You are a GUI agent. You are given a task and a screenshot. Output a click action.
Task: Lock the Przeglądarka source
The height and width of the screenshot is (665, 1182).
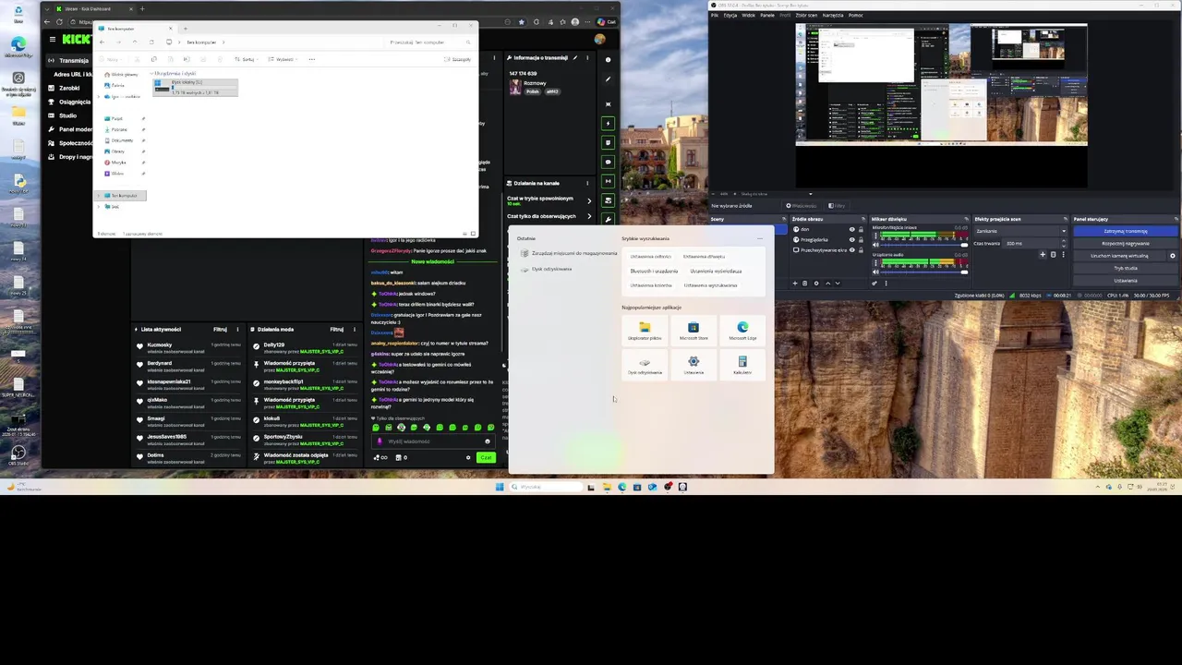pyautogui.click(x=861, y=240)
